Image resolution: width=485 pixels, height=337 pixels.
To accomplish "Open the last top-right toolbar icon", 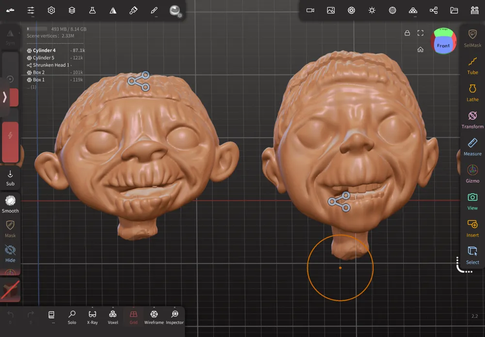I will click(474, 10).
